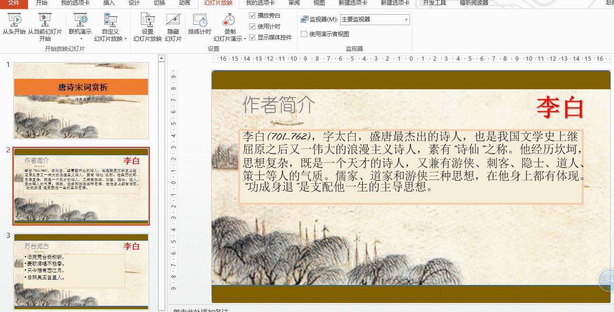Image resolution: width=614 pixels, height=312 pixels.
Task: Click the 李白 biography text box
Action: 411,166
